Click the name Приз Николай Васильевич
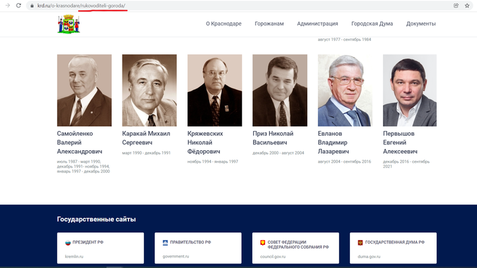Screen dimensions: 477x268 point(273,138)
